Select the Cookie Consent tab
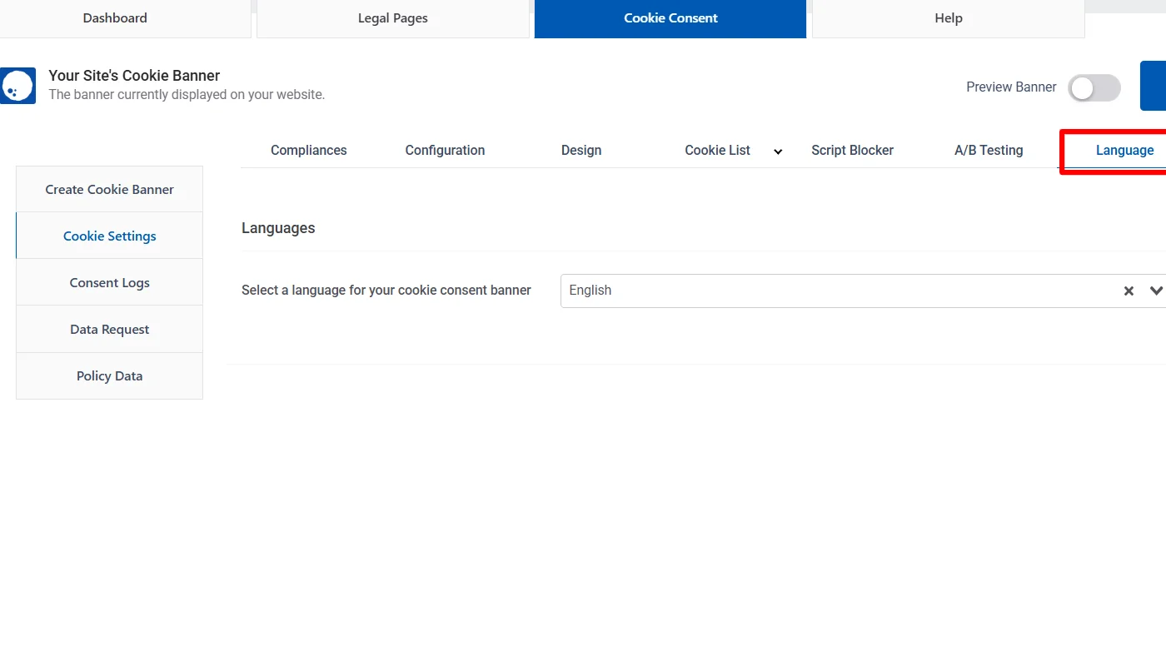 [670, 17]
